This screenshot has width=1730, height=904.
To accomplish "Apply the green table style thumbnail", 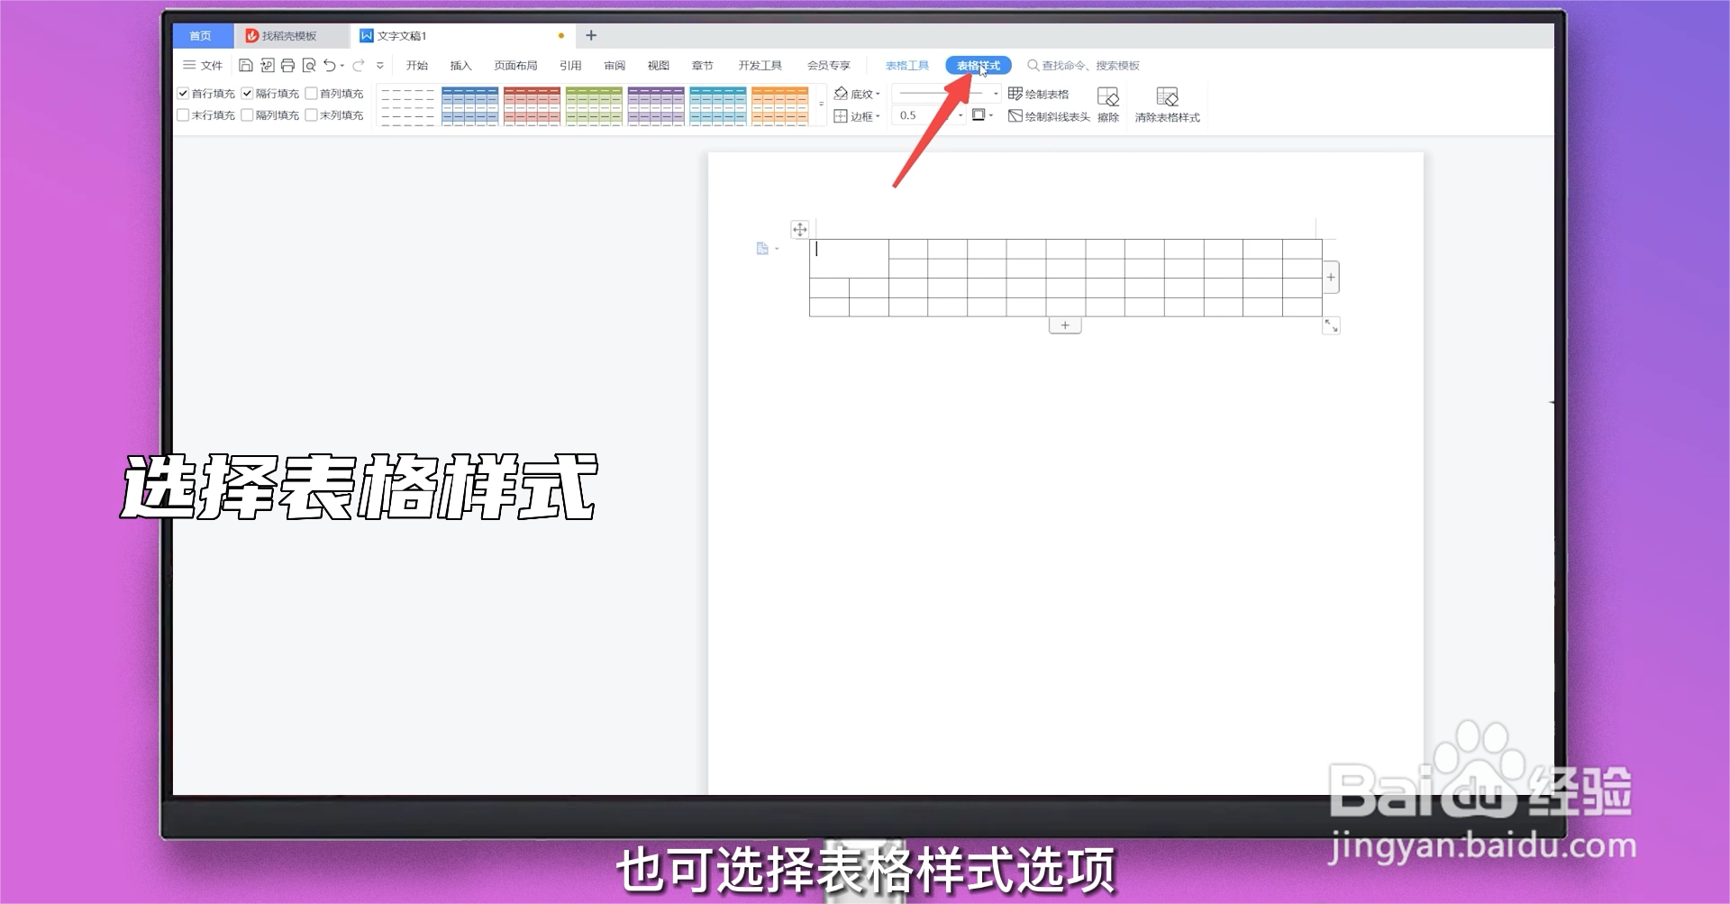I will pyautogui.click(x=594, y=105).
